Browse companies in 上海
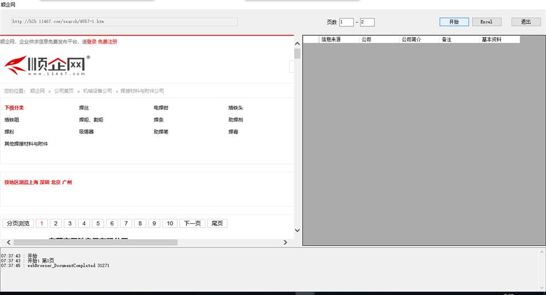This screenshot has width=546, height=295. click(33, 182)
